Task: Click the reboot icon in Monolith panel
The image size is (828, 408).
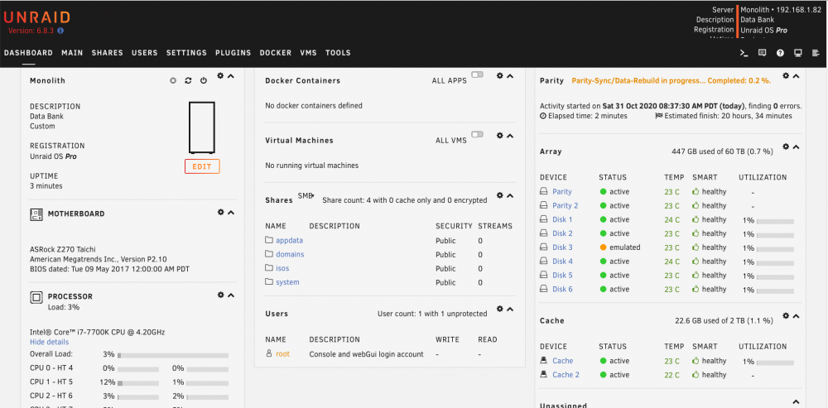Action: pos(188,81)
